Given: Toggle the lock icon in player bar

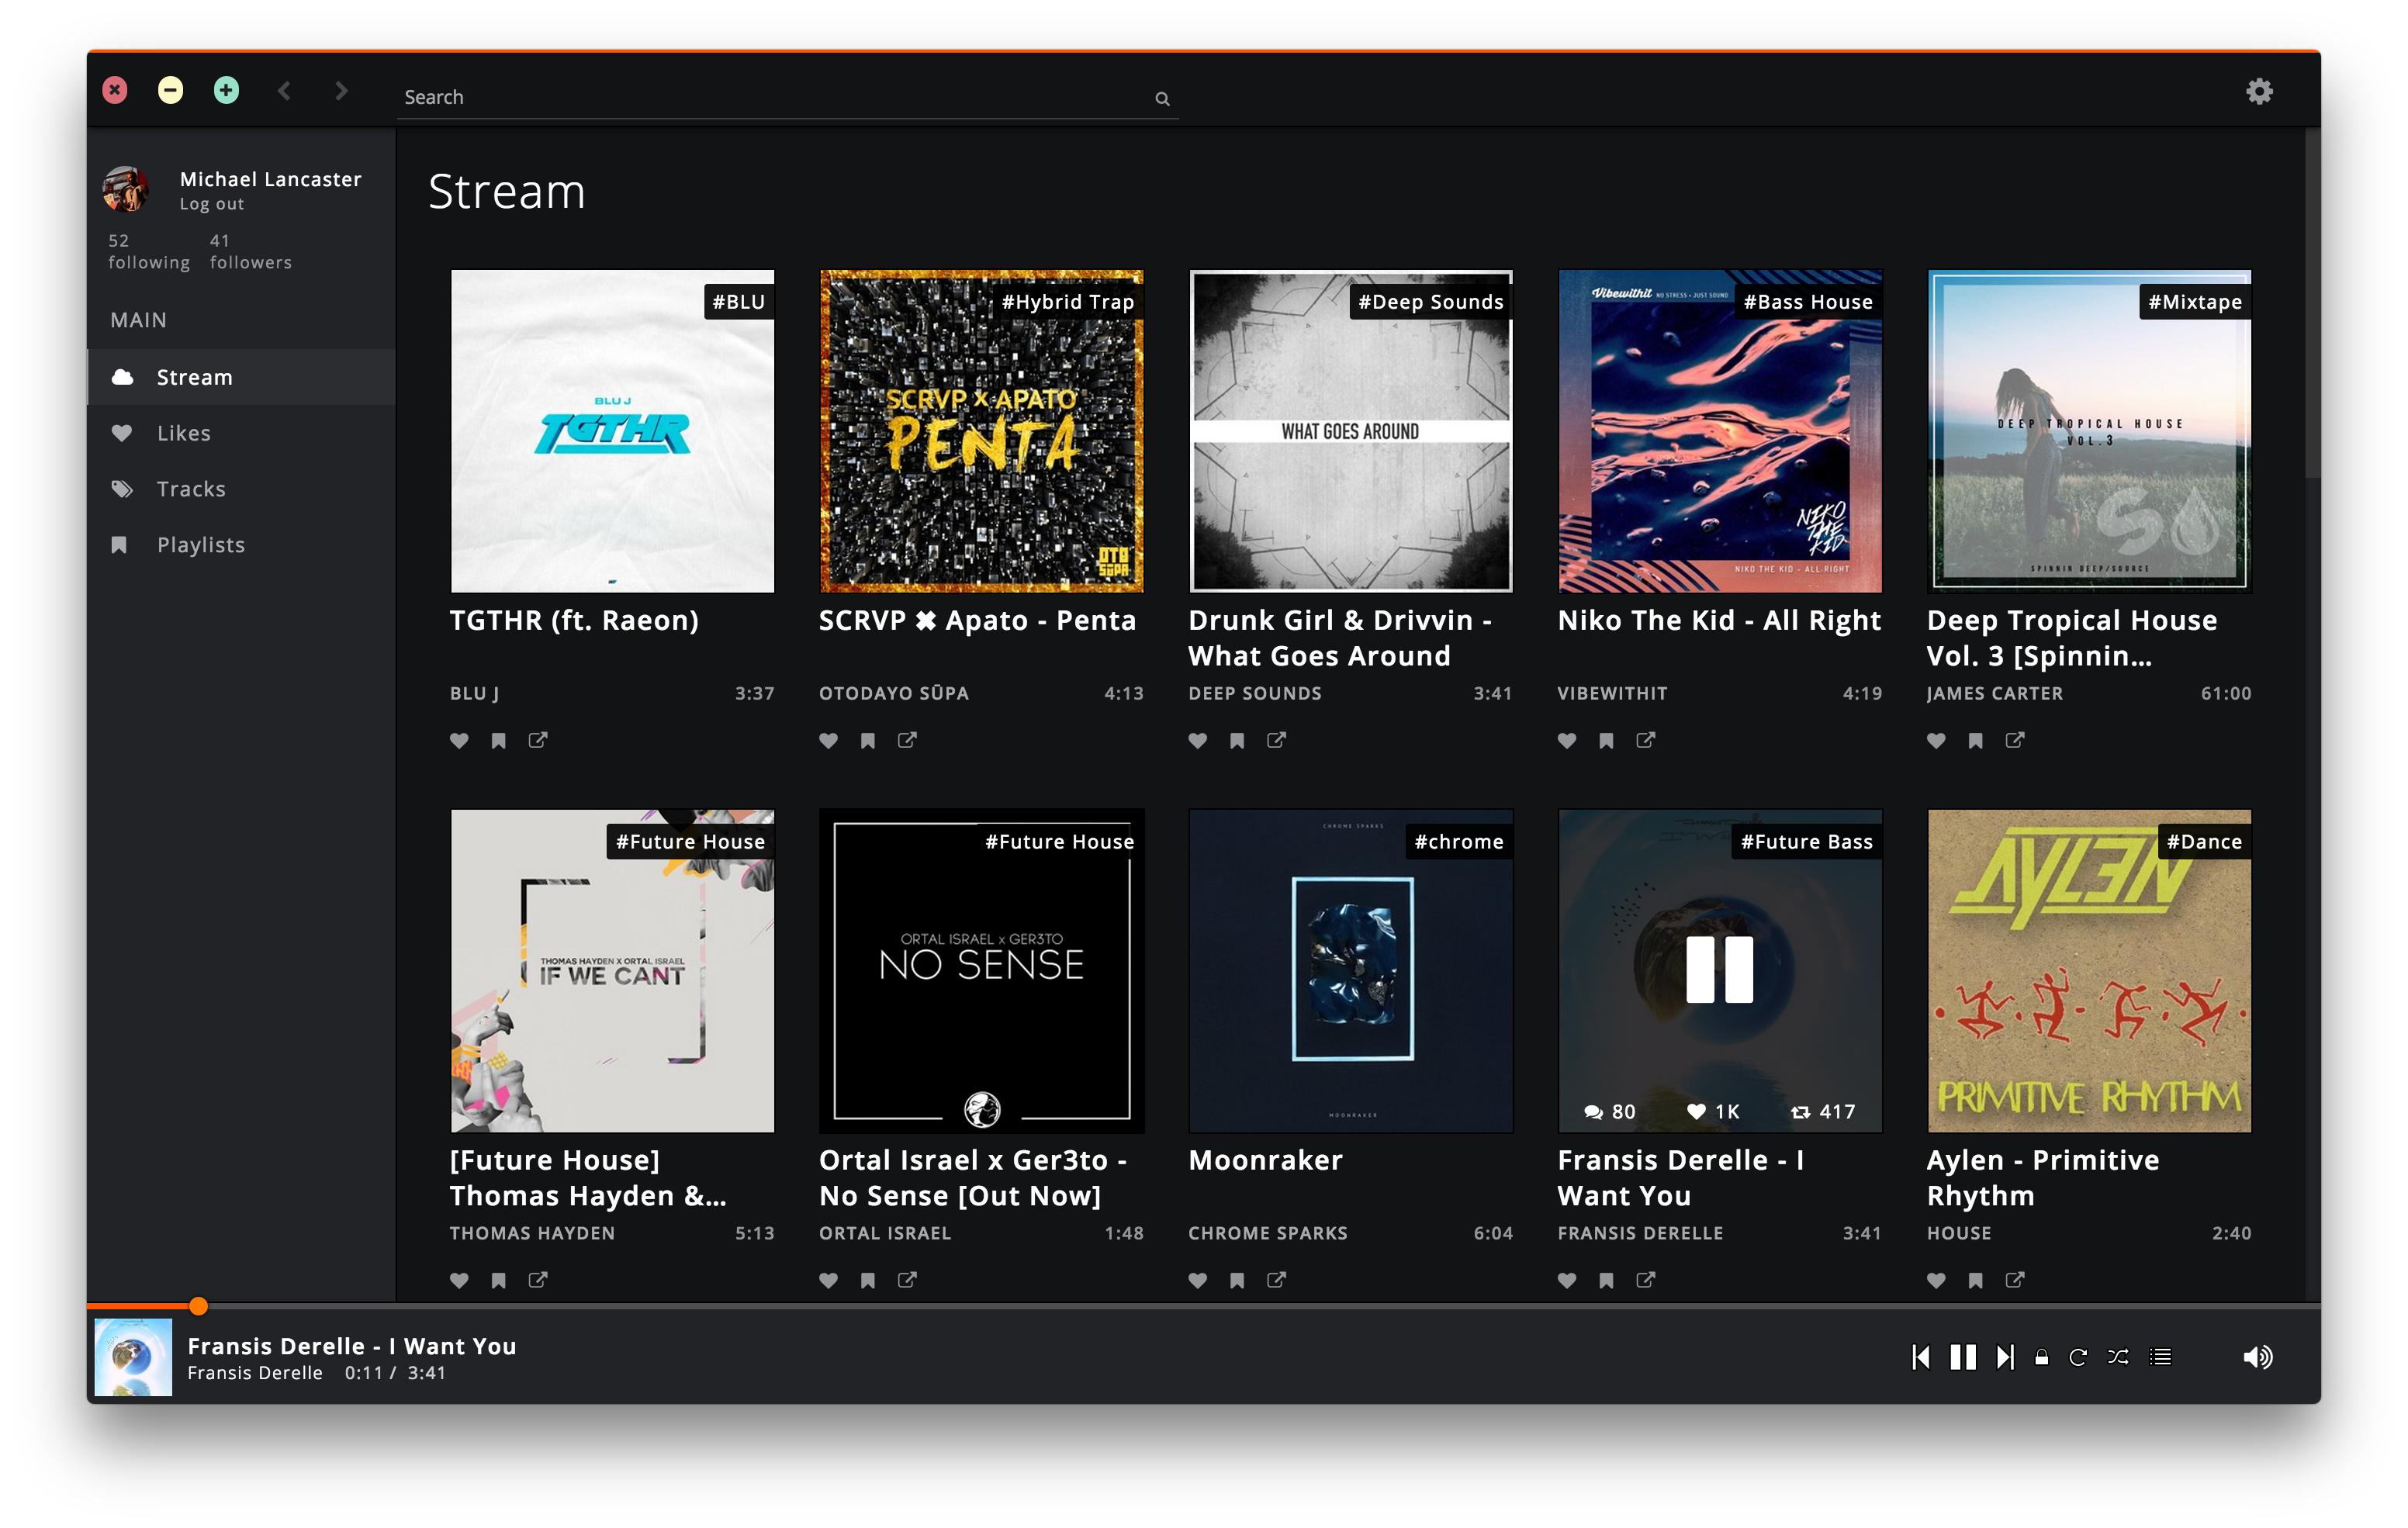Looking at the screenshot, I should pos(2042,1357).
